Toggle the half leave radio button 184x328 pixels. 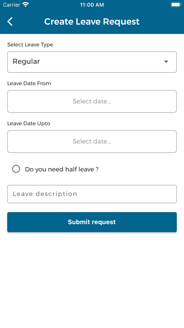16,169
